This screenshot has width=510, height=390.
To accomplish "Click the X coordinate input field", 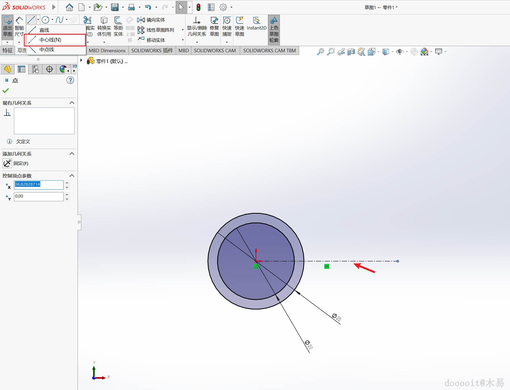I will pos(38,184).
